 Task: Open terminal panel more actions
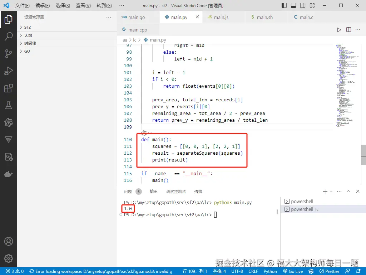click(339, 192)
